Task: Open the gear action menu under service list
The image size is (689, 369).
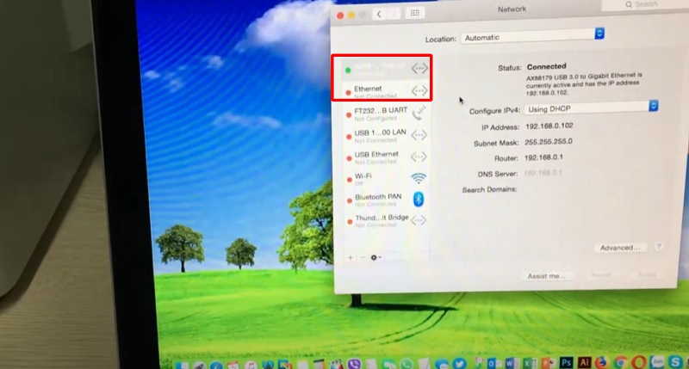Action: tap(376, 257)
